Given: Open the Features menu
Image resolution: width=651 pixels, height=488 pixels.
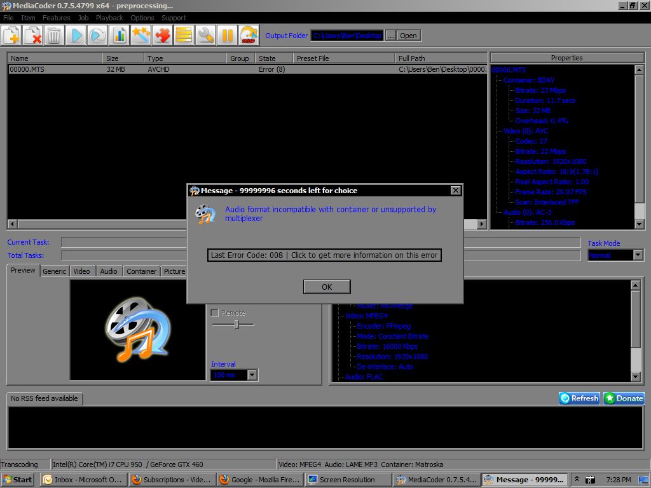Looking at the screenshot, I should coord(56,18).
